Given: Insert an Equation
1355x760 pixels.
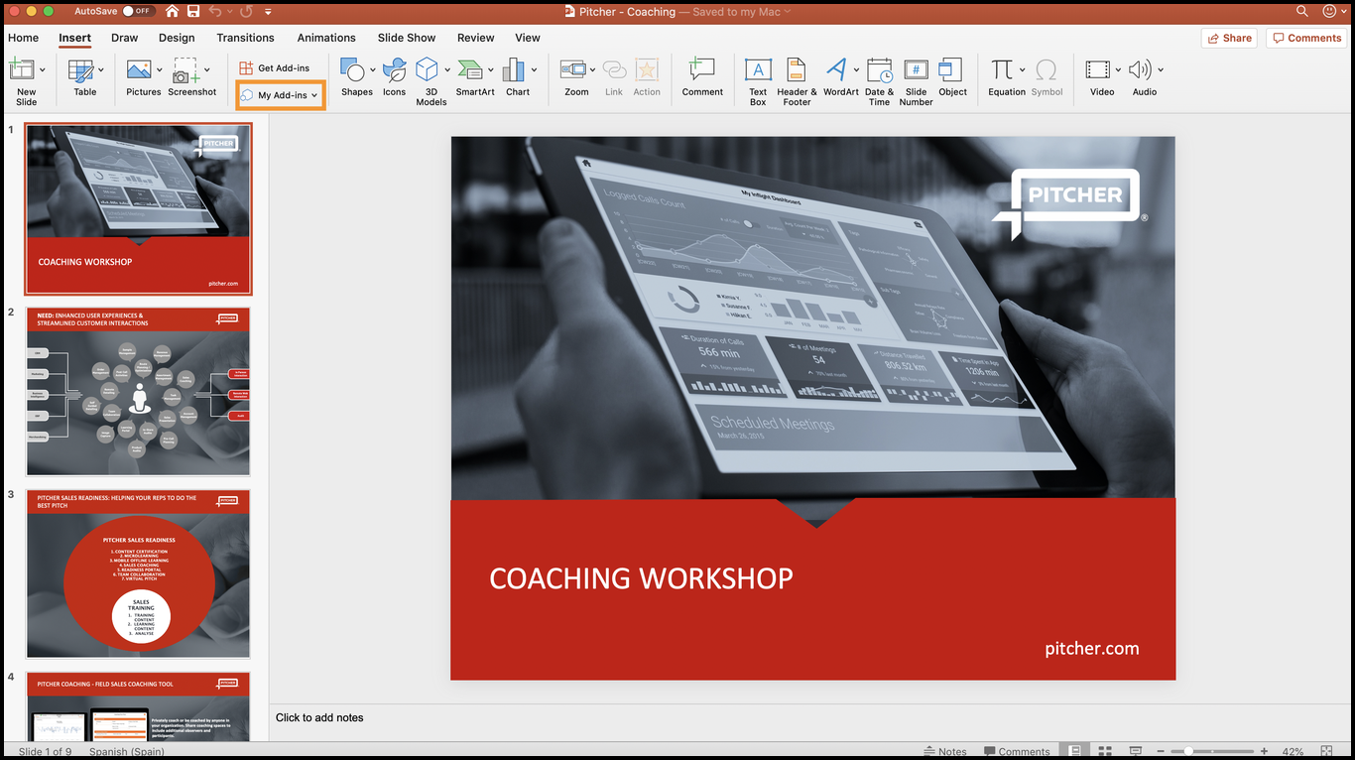Looking at the screenshot, I should [1005, 74].
